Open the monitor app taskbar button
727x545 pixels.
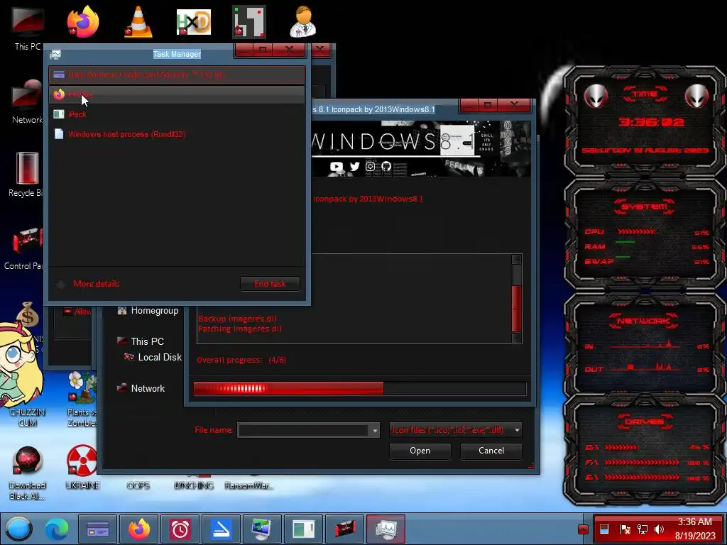click(262, 529)
